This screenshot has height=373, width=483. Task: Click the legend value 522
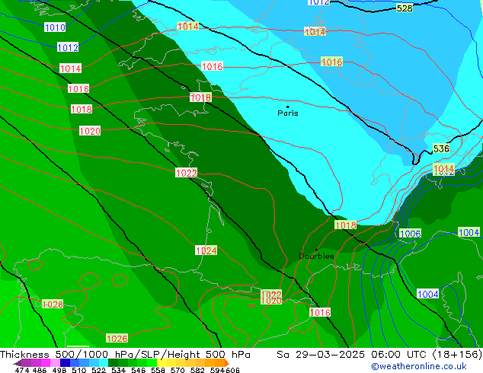click(x=98, y=370)
